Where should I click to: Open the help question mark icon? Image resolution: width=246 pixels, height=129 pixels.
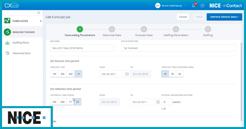(202, 6)
